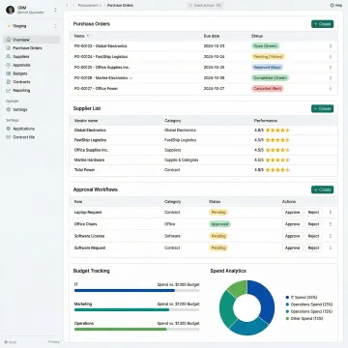348x348 pixels.
Task: Open more options for Office Chairs row
Action: point(331,224)
